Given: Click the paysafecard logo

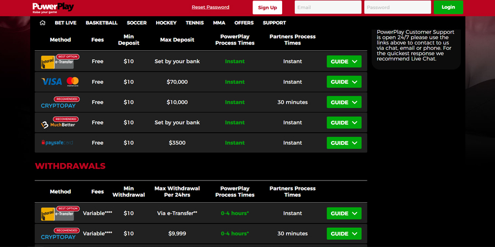Looking at the screenshot, I should coord(57,143).
